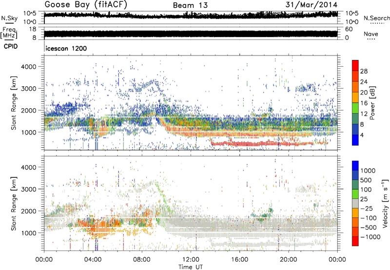The image size is (390, 270).
Task: Click the "Nave" legend label
Action: click(x=371, y=34)
